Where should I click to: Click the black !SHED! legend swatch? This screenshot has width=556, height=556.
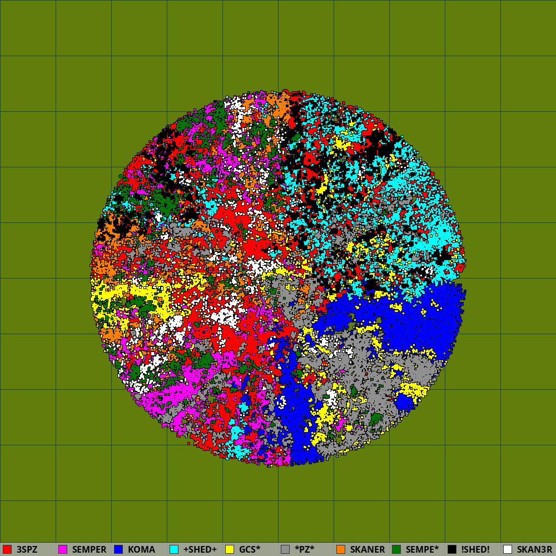[x=452, y=549]
